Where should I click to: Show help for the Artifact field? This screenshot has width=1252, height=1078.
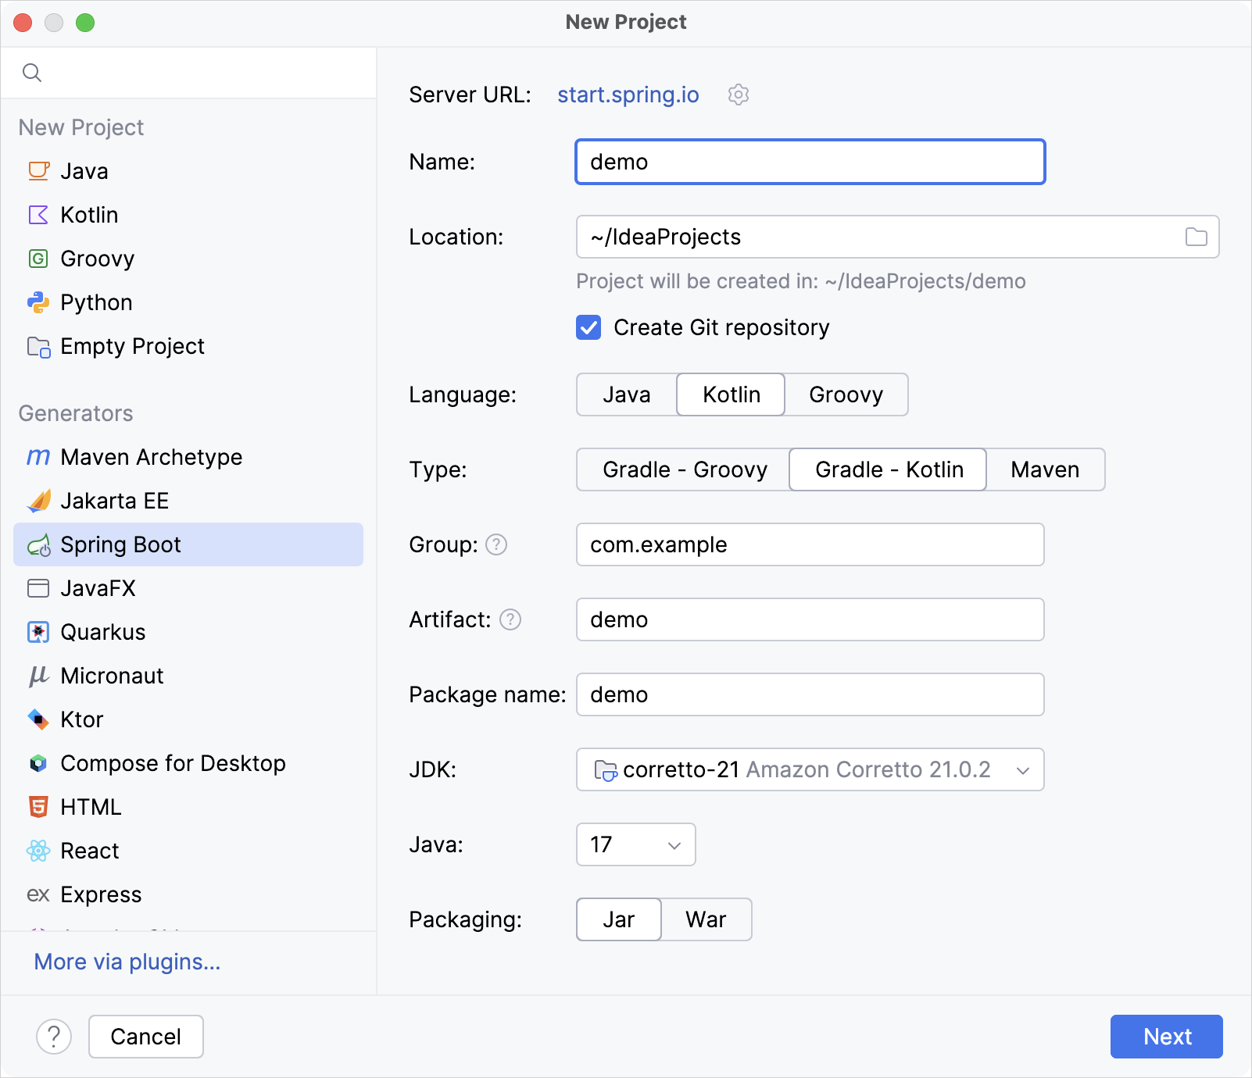point(510,619)
